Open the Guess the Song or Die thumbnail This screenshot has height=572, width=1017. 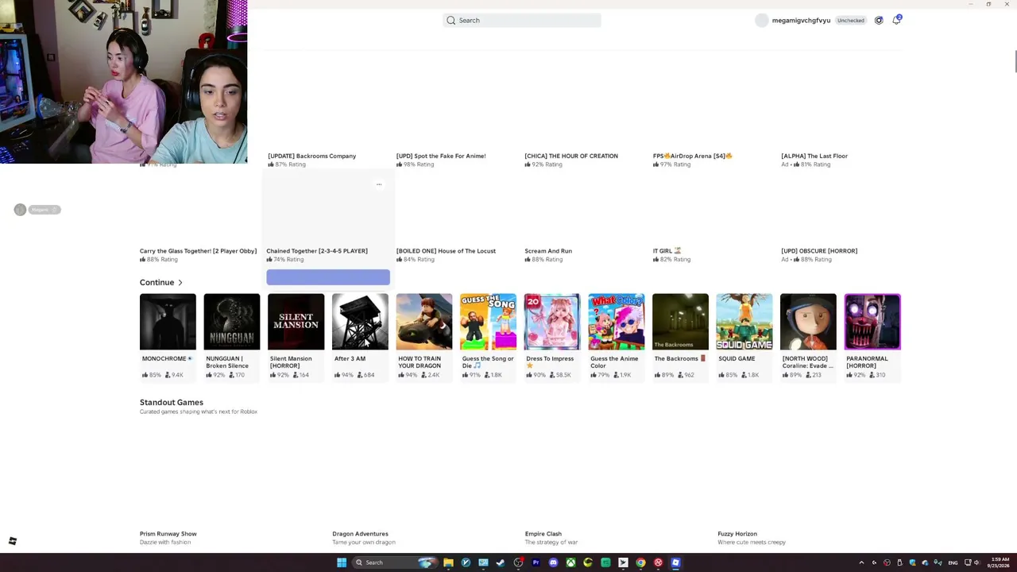(x=488, y=322)
